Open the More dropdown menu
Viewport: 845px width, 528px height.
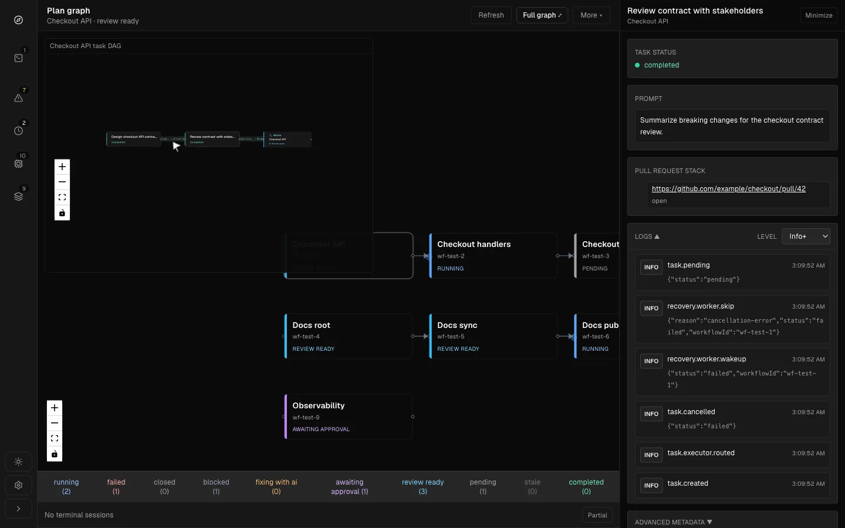[591, 15]
